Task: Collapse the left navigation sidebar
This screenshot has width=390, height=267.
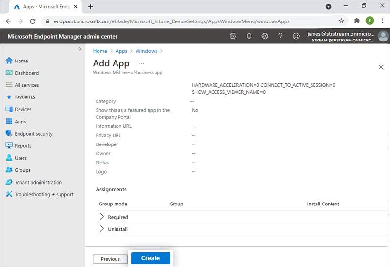Action: pyautogui.click(x=80, y=49)
